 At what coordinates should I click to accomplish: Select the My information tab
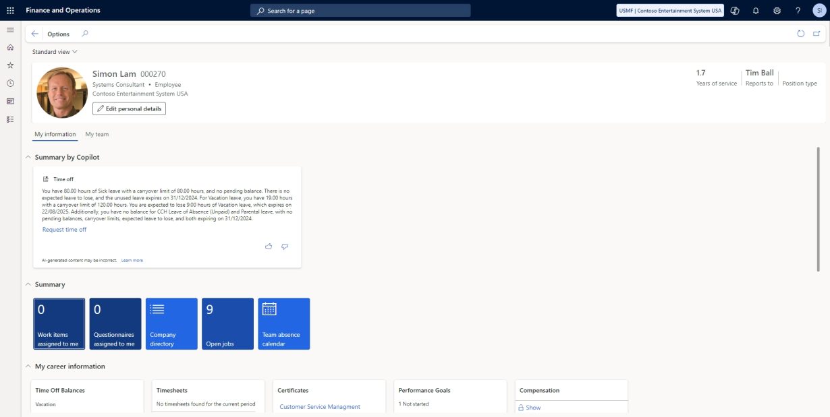coord(55,133)
